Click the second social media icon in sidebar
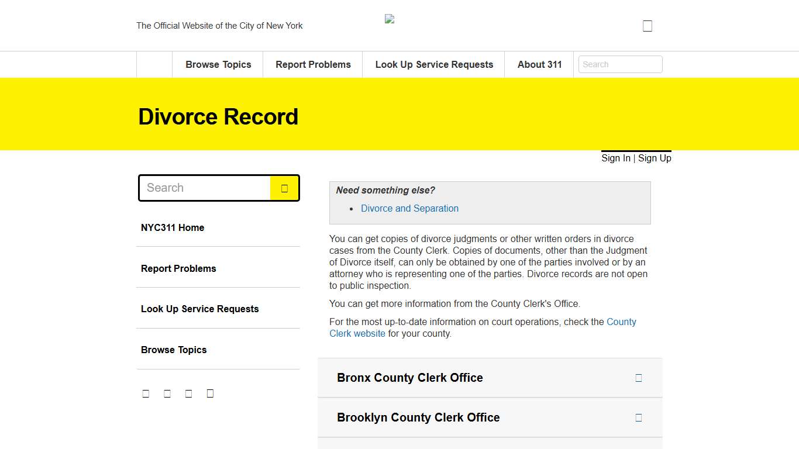 click(x=167, y=393)
